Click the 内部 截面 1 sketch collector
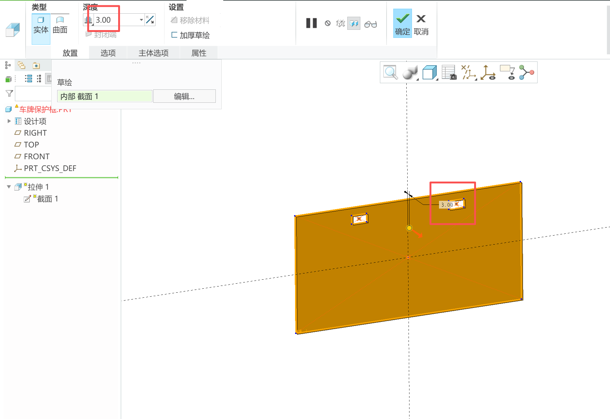This screenshot has height=419, width=610. tap(104, 97)
